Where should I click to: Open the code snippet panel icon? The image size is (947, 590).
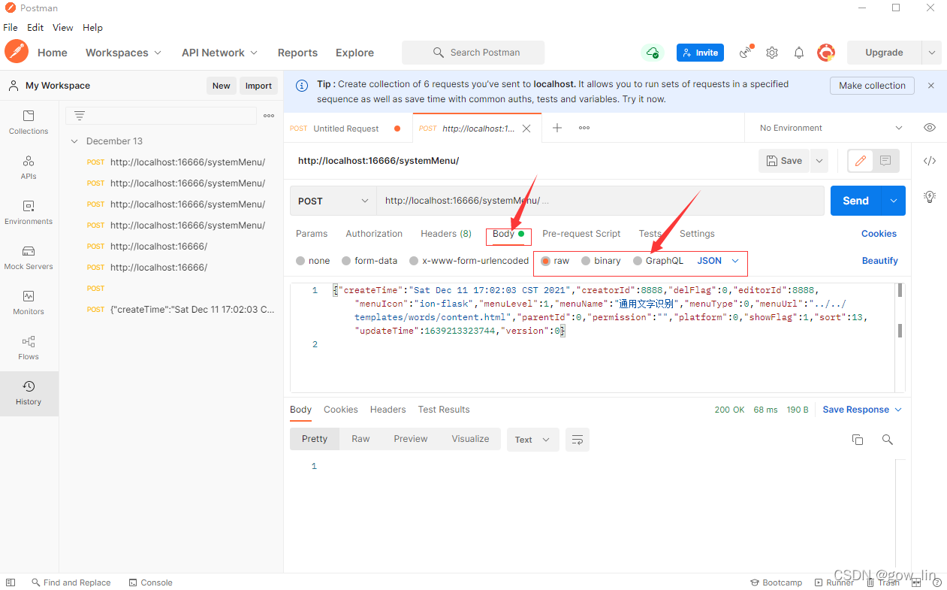(x=930, y=161)
